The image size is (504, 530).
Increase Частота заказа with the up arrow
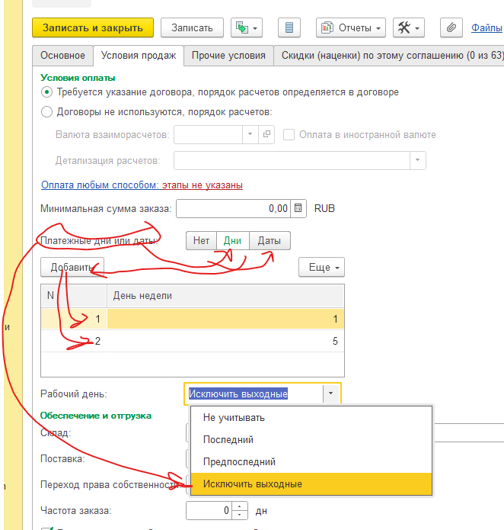[x=241, y=506]
